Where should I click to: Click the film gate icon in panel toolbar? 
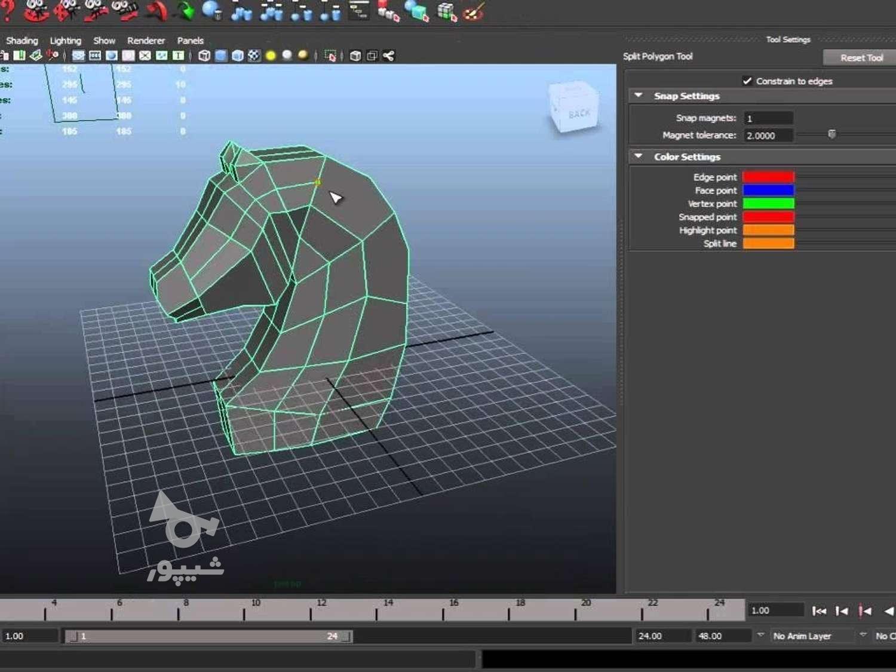pos(95,56)
